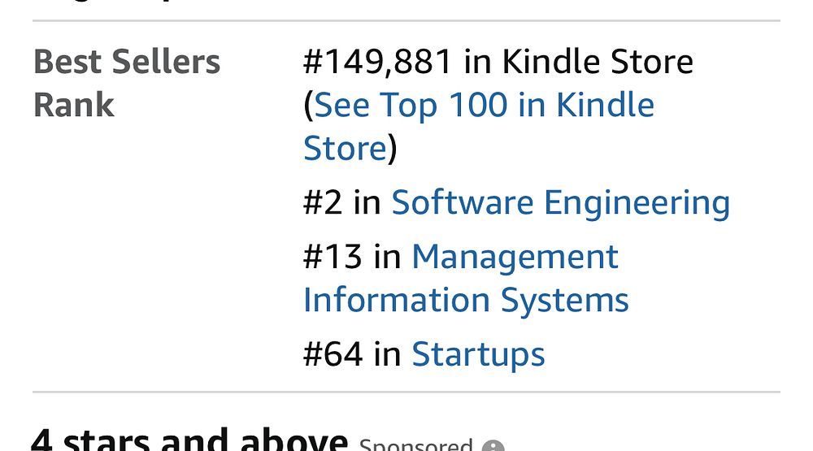Click blank area below the 'Rank' label
The image size is (813, 451).
(122, 244)
